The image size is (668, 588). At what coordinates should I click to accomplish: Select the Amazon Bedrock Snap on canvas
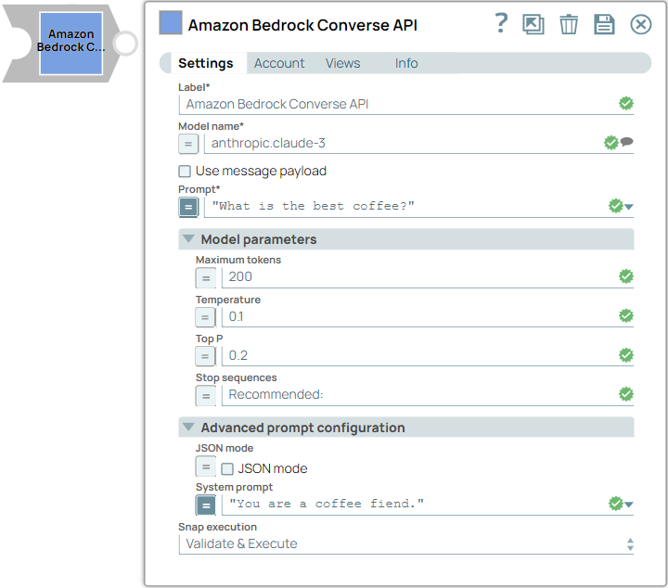[71, 44]
